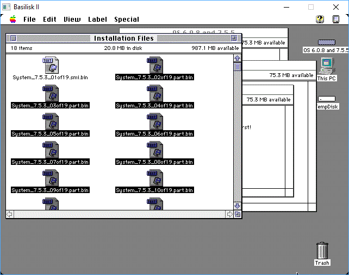The width and height of the screenshot is (349, 275).
Task: Click the TempDisk label
Action: (327, 107)
